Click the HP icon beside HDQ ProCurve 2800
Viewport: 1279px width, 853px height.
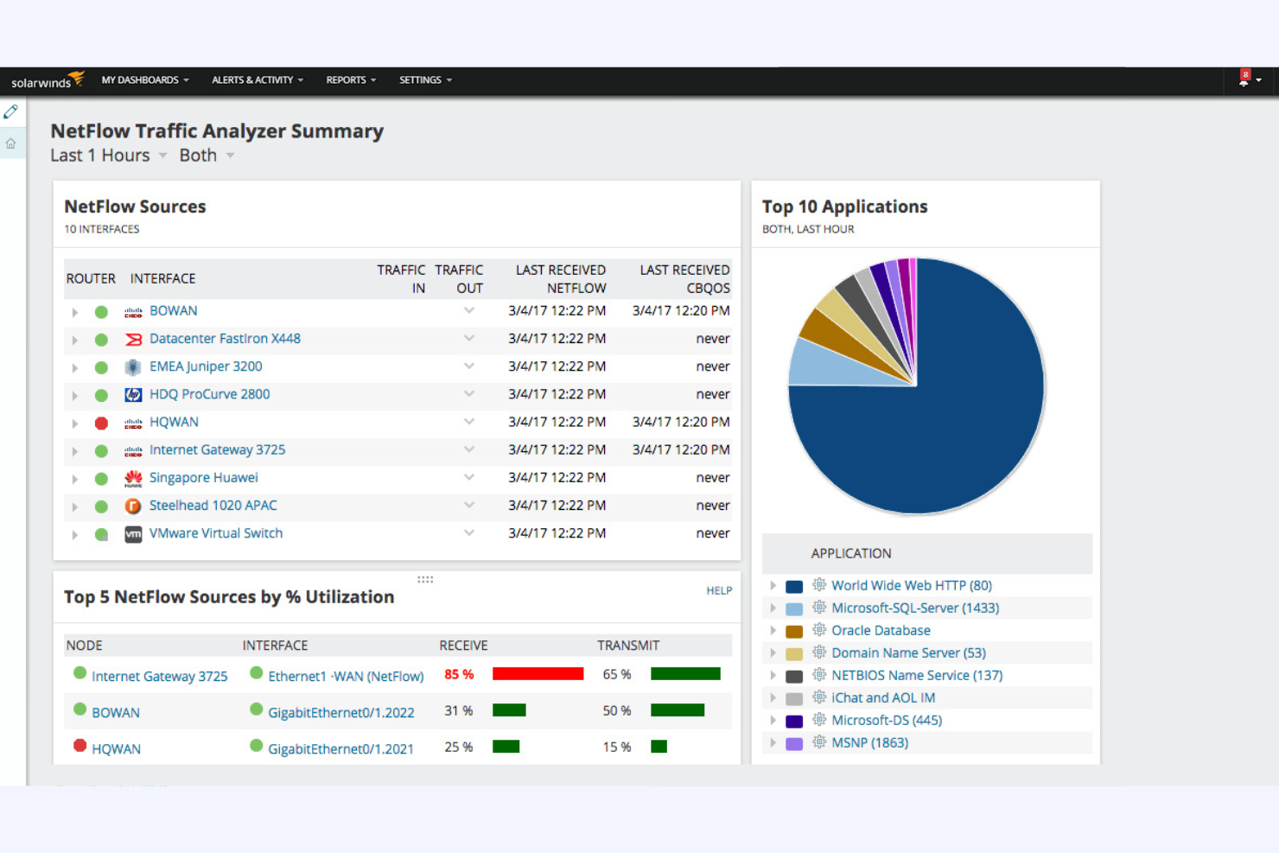coord(133,394)
